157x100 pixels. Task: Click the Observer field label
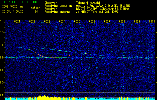pyautogui.click(x=51, y=3)
